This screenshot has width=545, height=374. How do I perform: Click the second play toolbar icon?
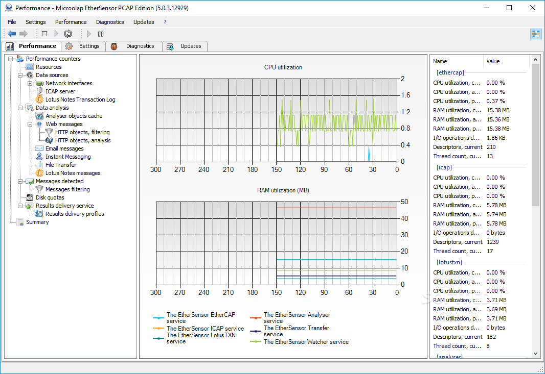click(89, 34)
